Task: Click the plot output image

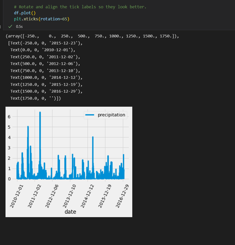Action: coord(69,161)
